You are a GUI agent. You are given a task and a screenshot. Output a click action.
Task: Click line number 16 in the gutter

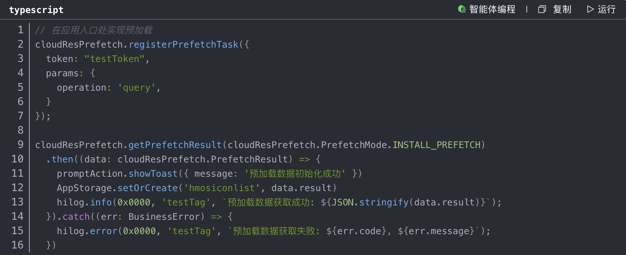(x=18, y=245)
